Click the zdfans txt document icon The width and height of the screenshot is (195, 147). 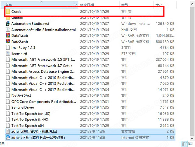(x=8, y=131)
